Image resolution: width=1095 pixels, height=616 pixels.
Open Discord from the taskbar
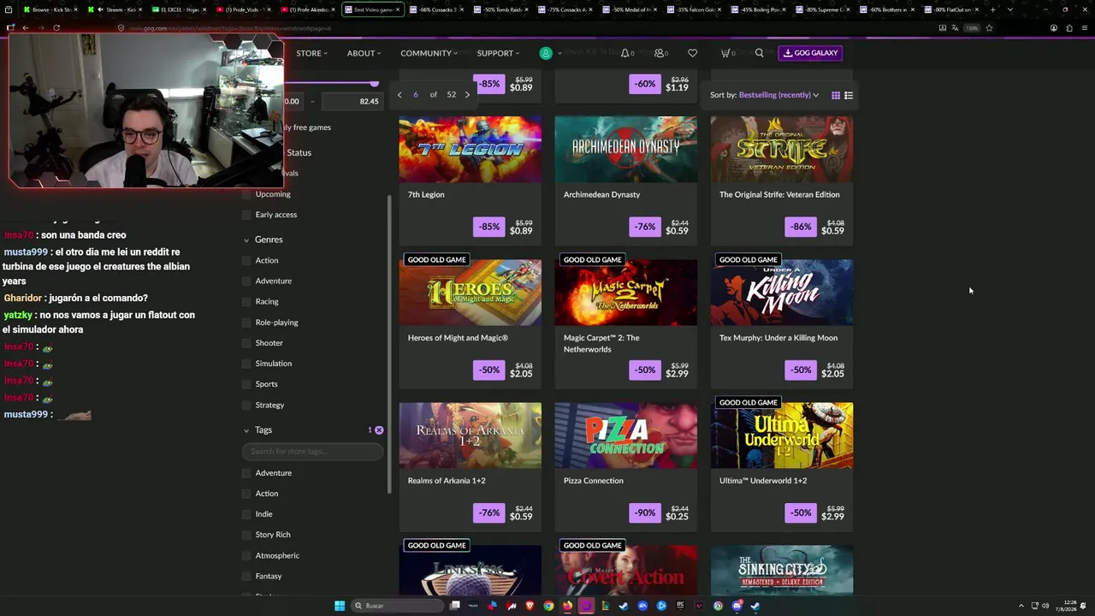tap(737, 606)
